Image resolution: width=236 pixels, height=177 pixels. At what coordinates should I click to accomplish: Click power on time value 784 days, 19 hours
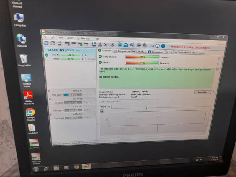coord(140,91)
